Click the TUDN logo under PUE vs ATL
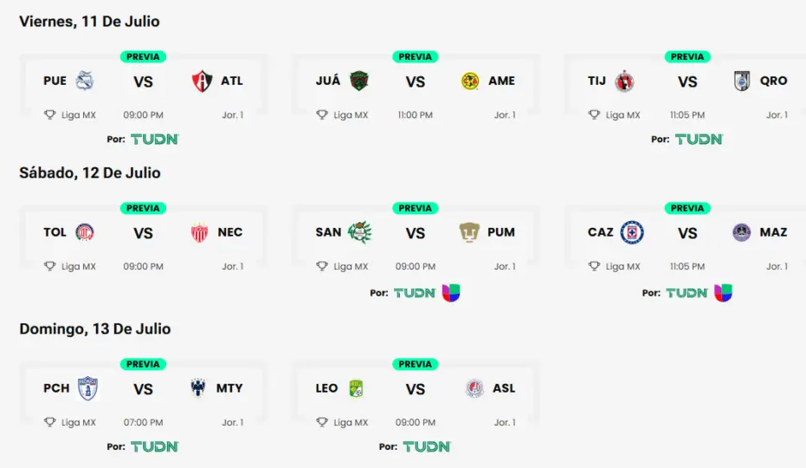The width and height of the screenshot is (806, 468). (154, 139)
